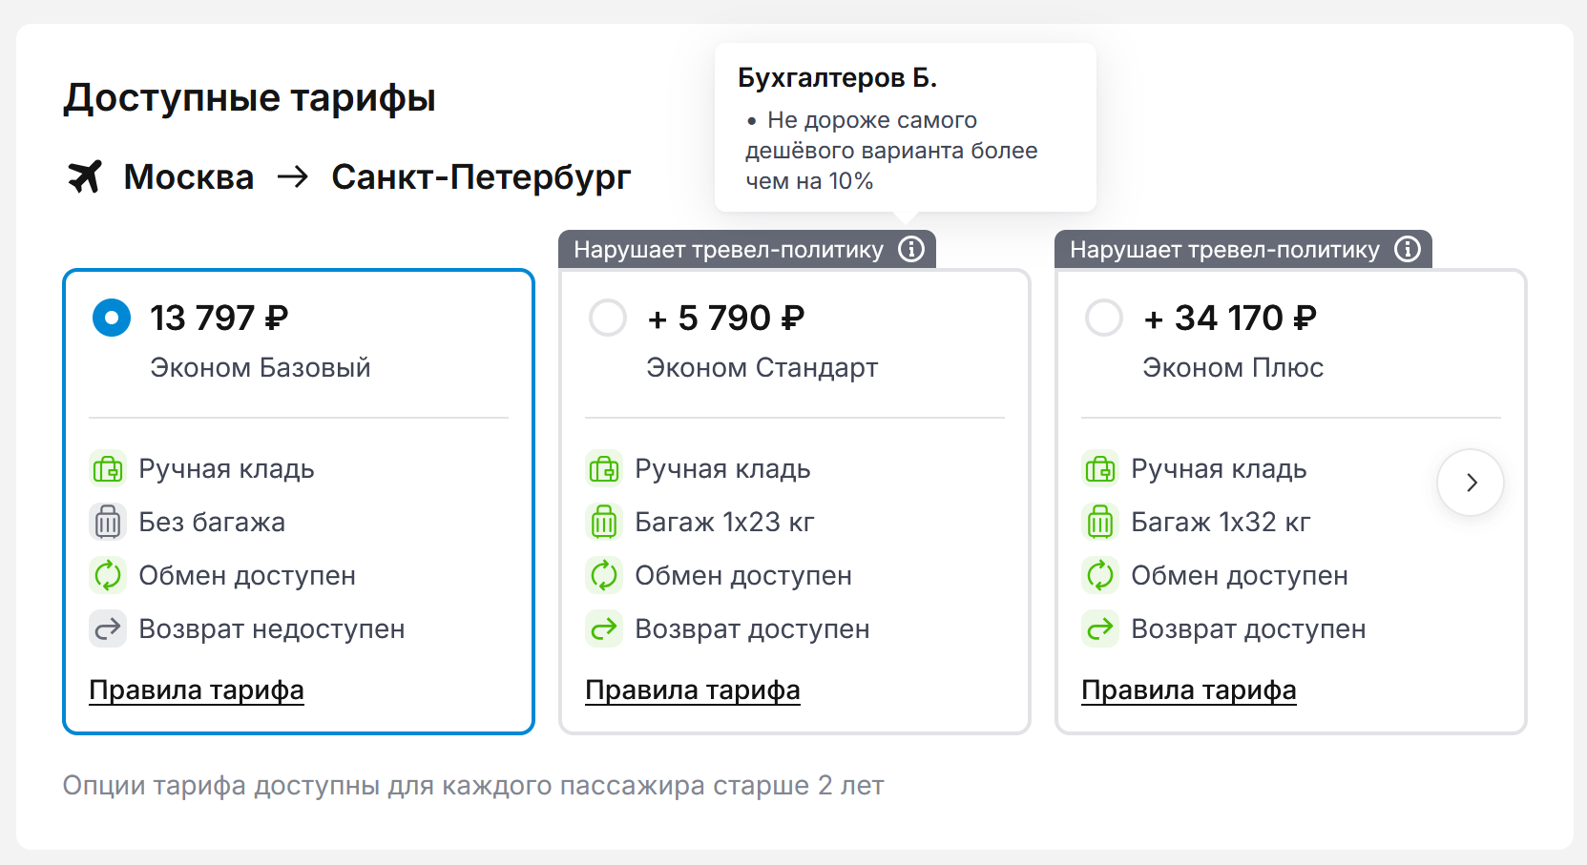Click green baggage icon for Багаж 1x32 кг

[x=1100, y=522]
